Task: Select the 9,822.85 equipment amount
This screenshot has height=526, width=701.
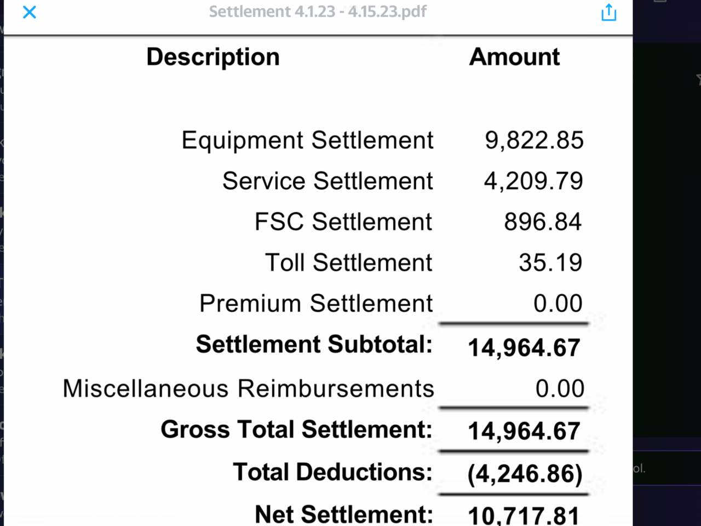Action: [x=534, y=141]
